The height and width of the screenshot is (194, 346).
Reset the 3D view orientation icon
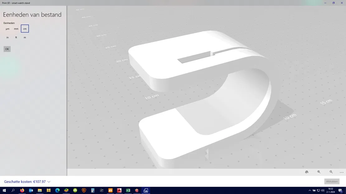[307, 172]
